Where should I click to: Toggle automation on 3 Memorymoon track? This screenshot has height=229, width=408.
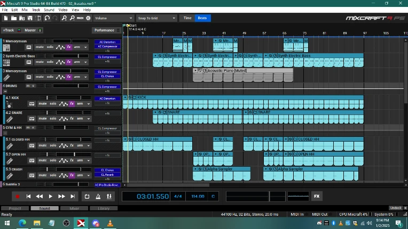point(60,77)
